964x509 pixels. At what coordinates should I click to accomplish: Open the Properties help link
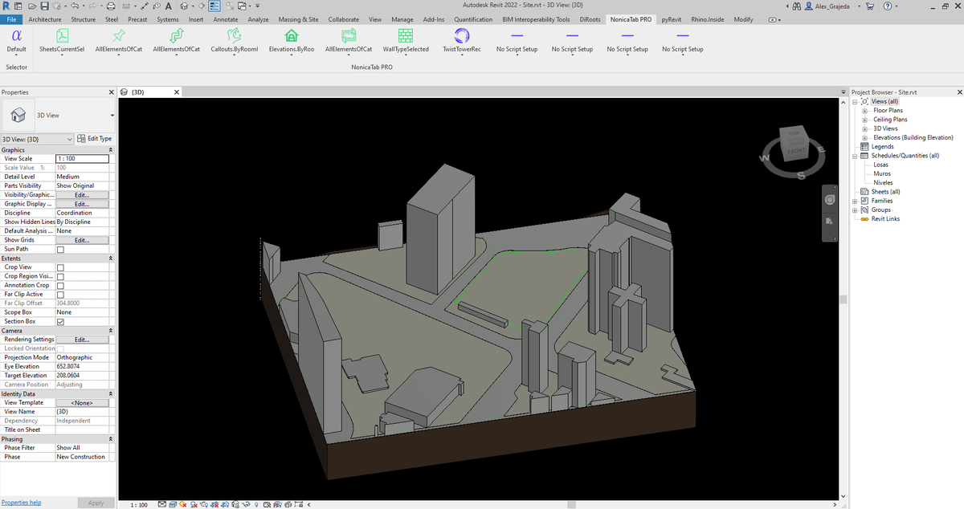click(22, 503)
